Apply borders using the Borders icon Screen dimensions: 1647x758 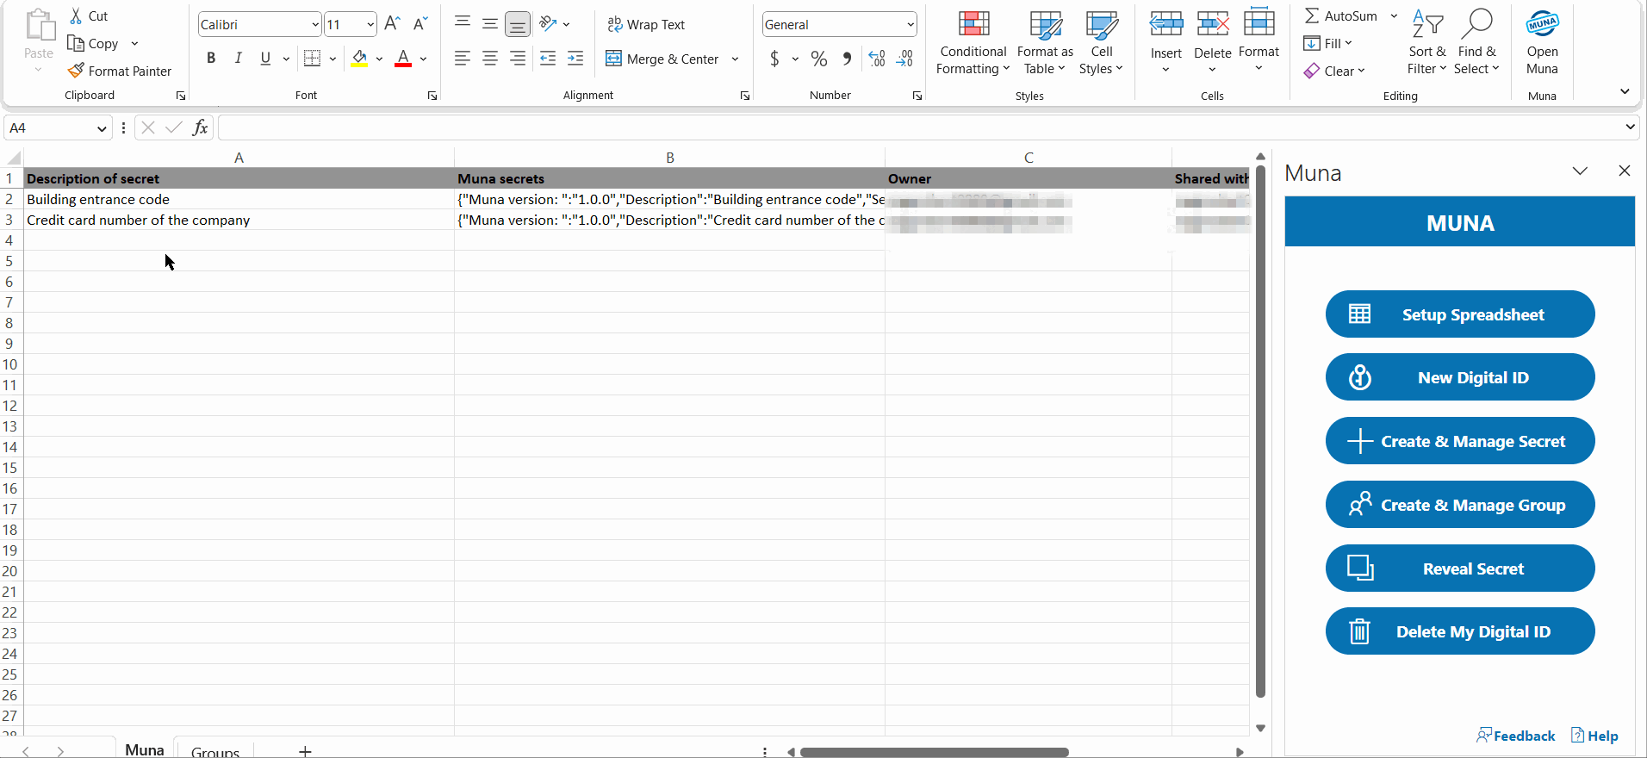point(313,59)
